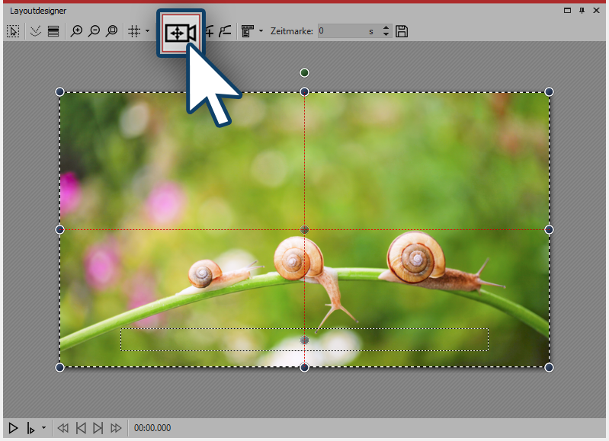Click the green rotation handle above image
This screenshot has width=609, height=441.
click(x=304, y=72)
